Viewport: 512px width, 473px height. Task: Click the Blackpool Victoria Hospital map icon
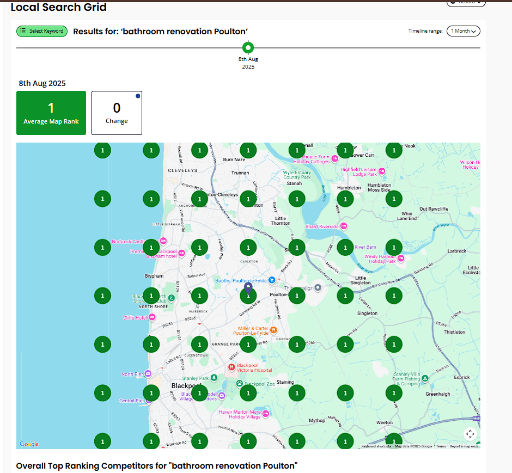(231, 367)
